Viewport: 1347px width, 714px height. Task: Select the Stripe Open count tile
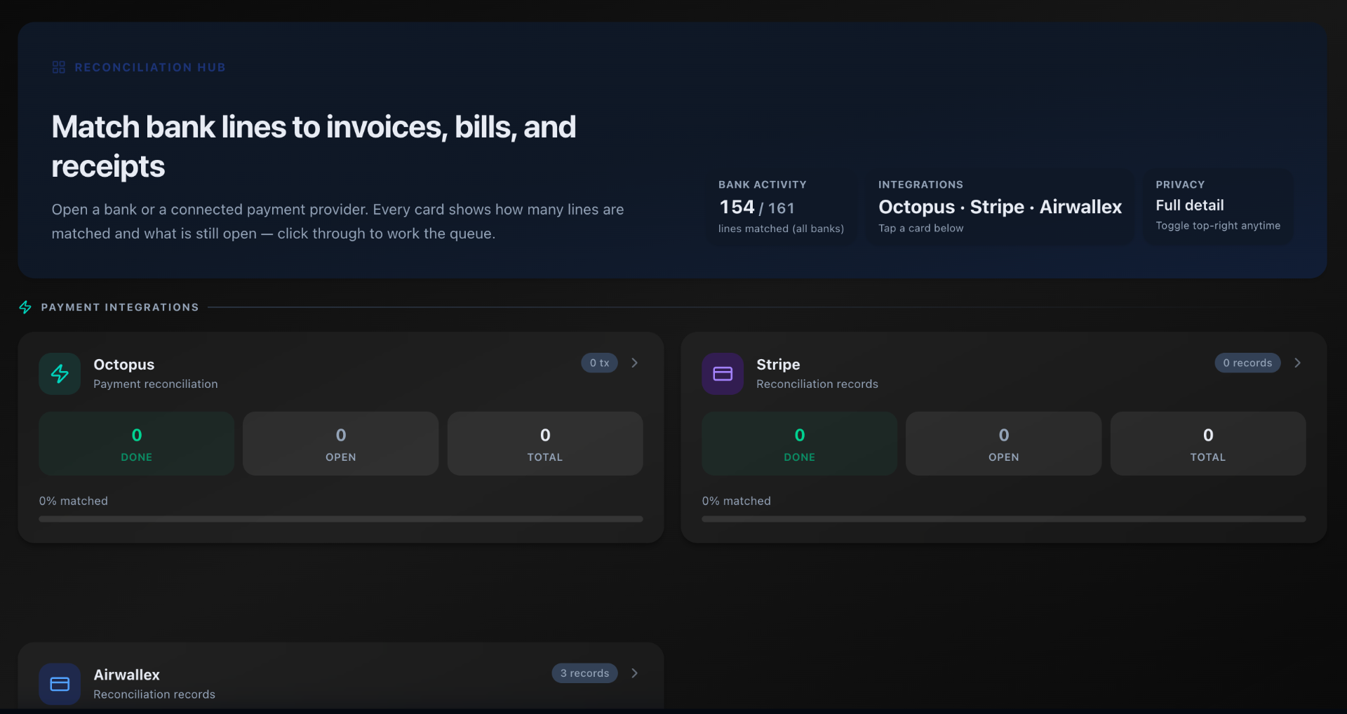click(x=1004, y=444)
